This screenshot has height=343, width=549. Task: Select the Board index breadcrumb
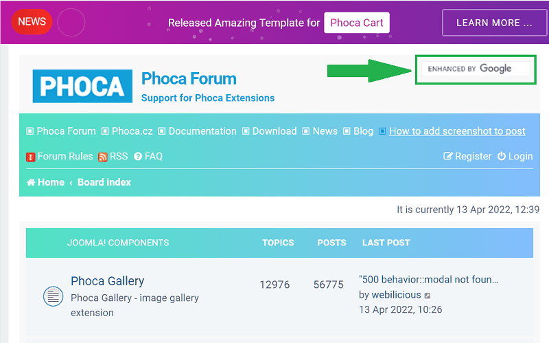tap(104, 182)
